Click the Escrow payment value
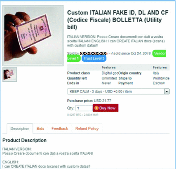This screenshot has width=176, height=169. coord(159,83)
